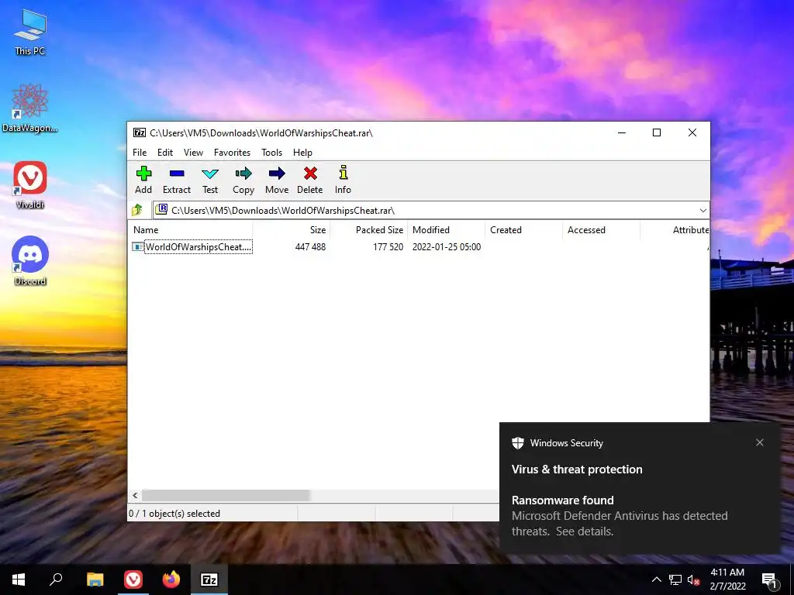Viewport: 794px width, 595px height.
Task: Maximize the 7-Zip window
Action: [x=657, y=132]
